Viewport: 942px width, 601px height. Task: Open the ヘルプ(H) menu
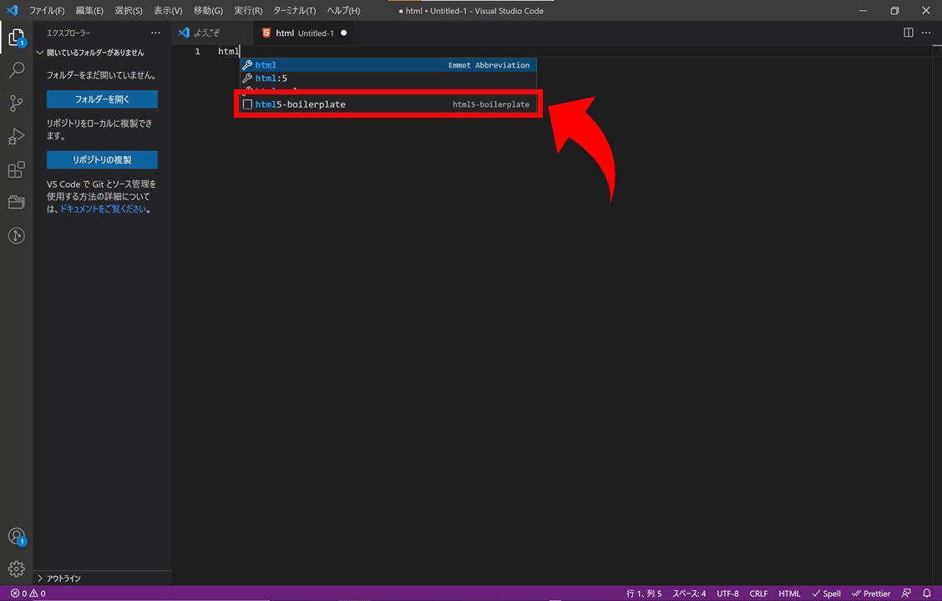(x=343, y=11)
